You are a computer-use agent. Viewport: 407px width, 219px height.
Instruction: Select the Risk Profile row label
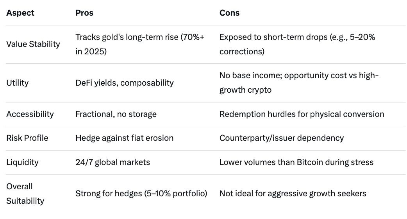coord(27,138)
